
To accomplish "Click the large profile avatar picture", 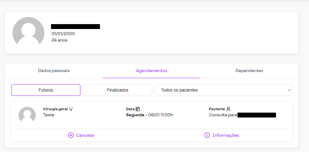I will point(28,33).
